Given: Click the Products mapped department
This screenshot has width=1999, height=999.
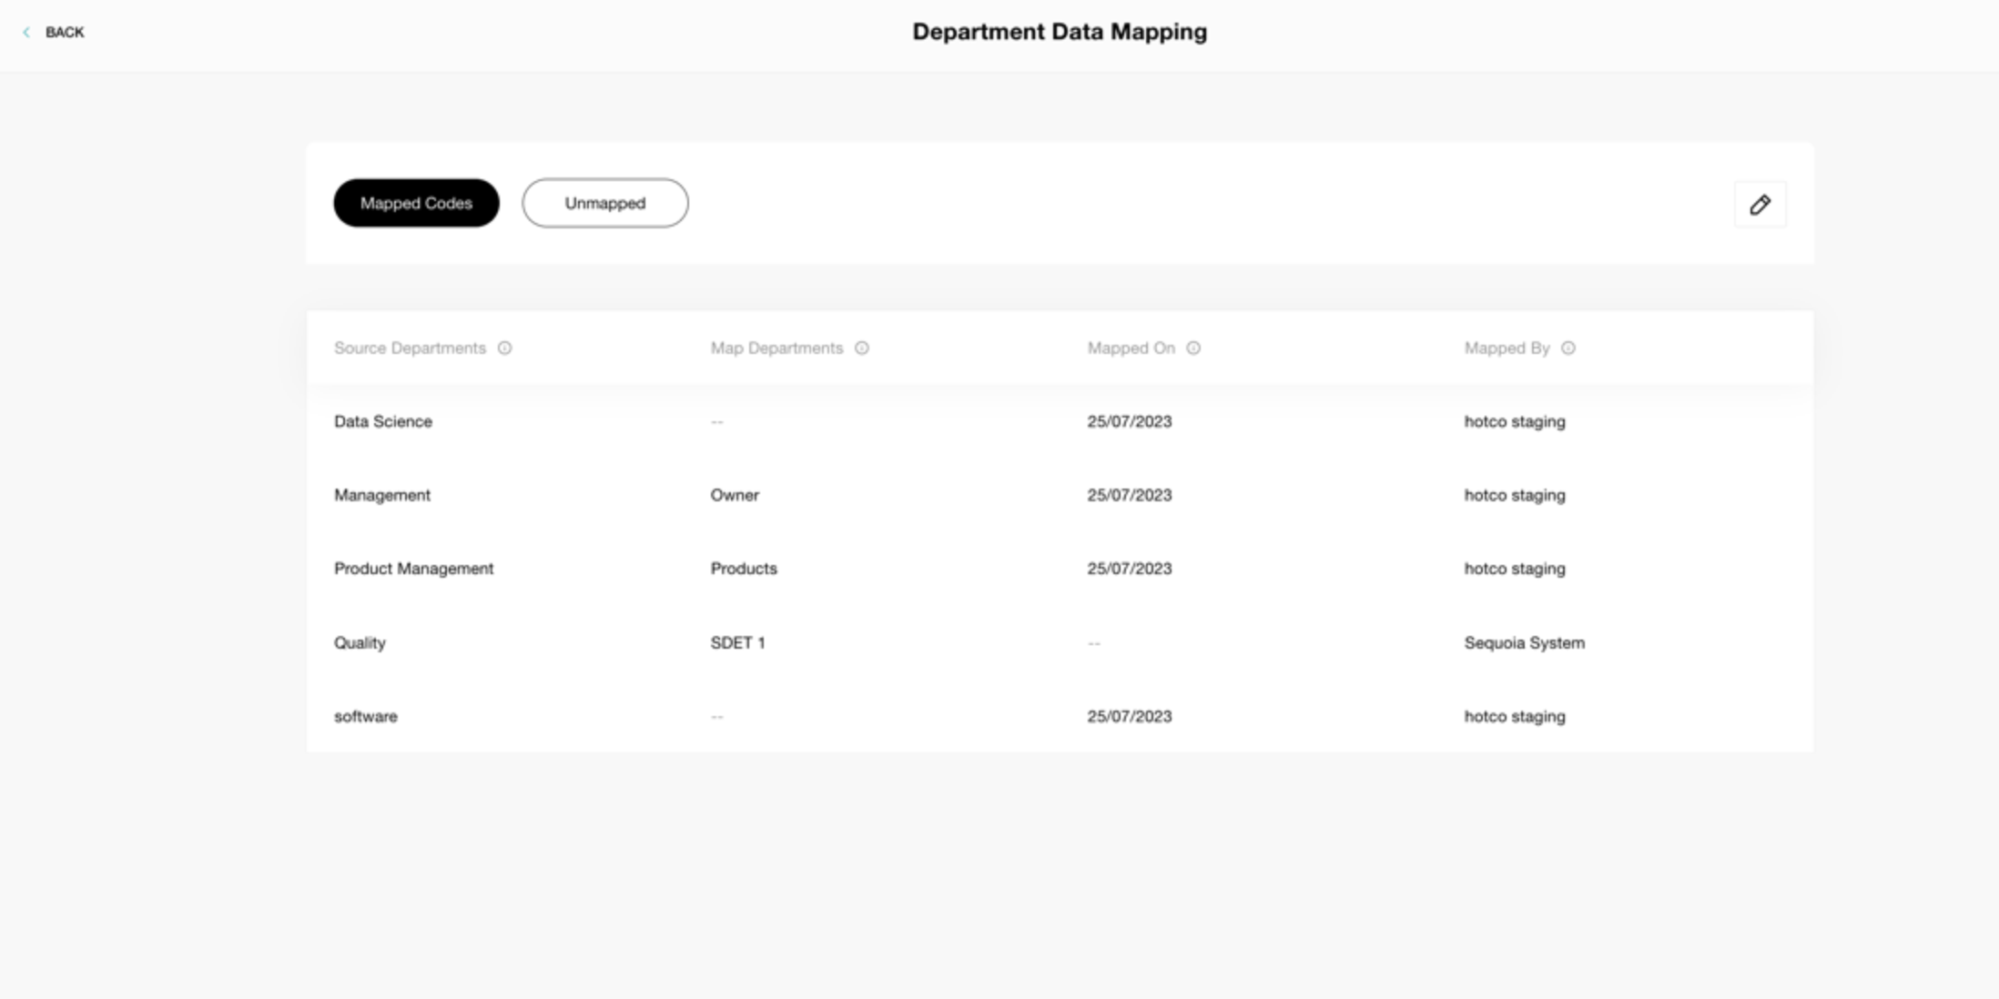Looking at the screenshot, I should pos(743,569).
